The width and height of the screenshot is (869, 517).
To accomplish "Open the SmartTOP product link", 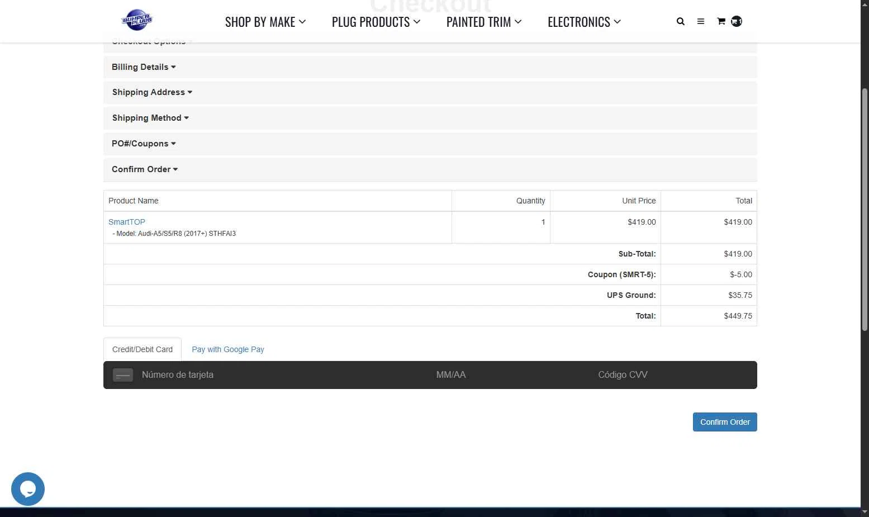I will click(127, 222).
